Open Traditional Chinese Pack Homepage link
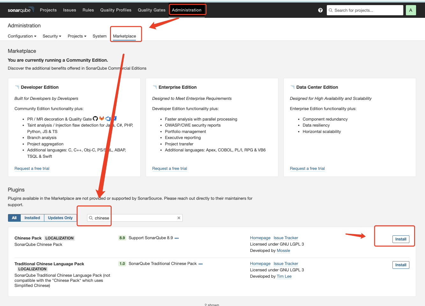 [260, 263]
